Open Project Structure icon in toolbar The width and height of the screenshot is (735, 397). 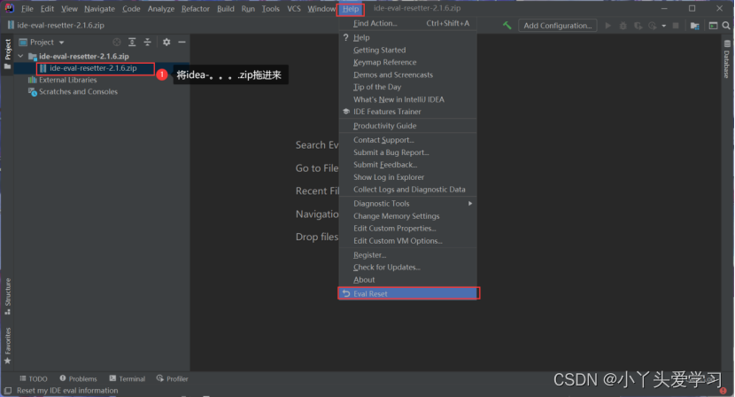[694, 26]
